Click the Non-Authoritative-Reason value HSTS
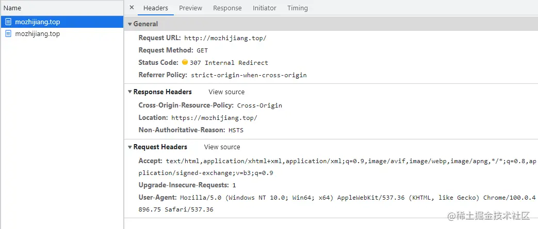This screenshot has height=229, width=538. [x=236, y=130]
